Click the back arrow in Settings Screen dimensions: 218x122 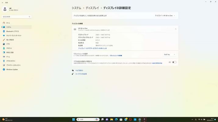coord(2,2)
